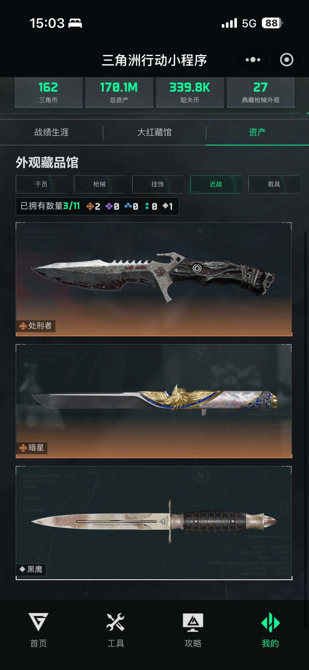Screen dimensions: 309x670
Task: View the 典藏枪械外观 stat box
Action: pyautogui.click(x=261, y=92)
